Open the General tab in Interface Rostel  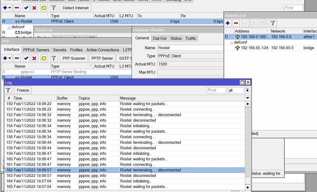click(x=142, y=38)
